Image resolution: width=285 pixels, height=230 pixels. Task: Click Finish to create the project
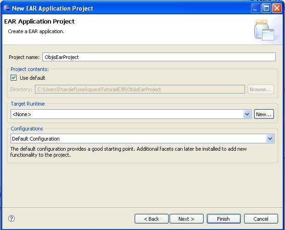[223, 218]
